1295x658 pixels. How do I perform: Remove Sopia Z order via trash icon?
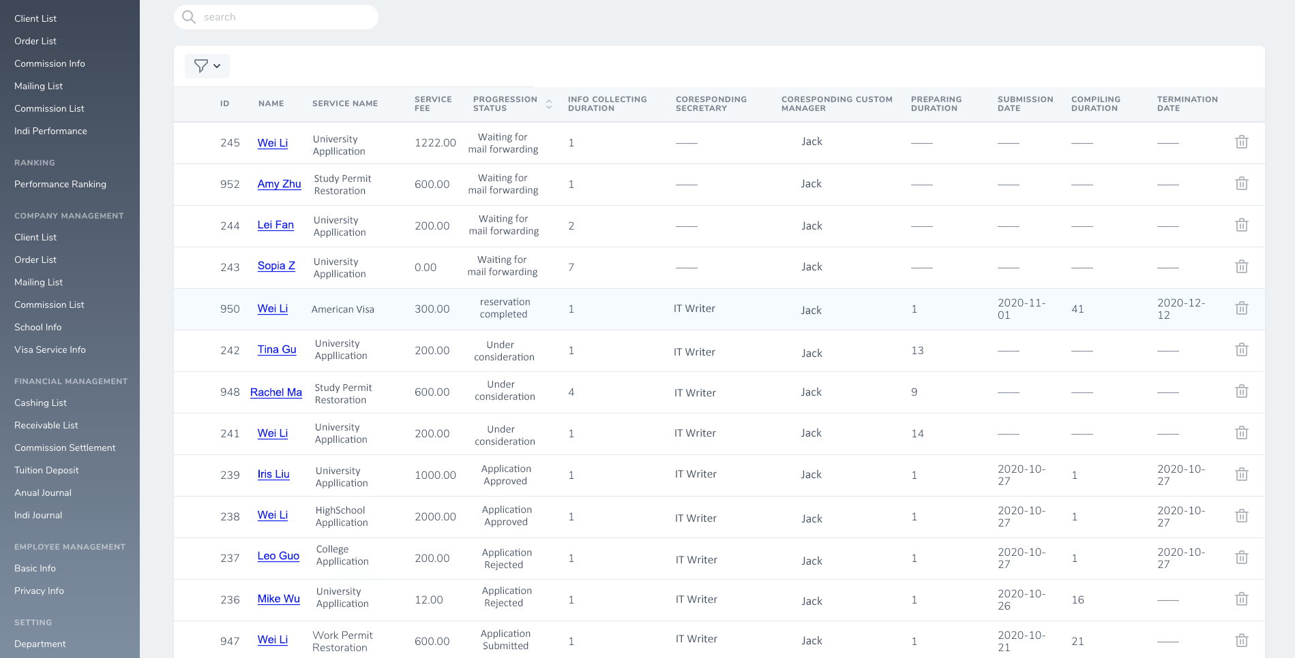click(1241, 266)
